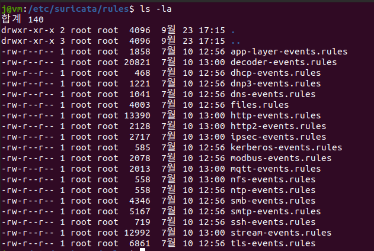Click the time 13:00 on mqtt-events row
This screenshot has width=374, height=251.
212,169
